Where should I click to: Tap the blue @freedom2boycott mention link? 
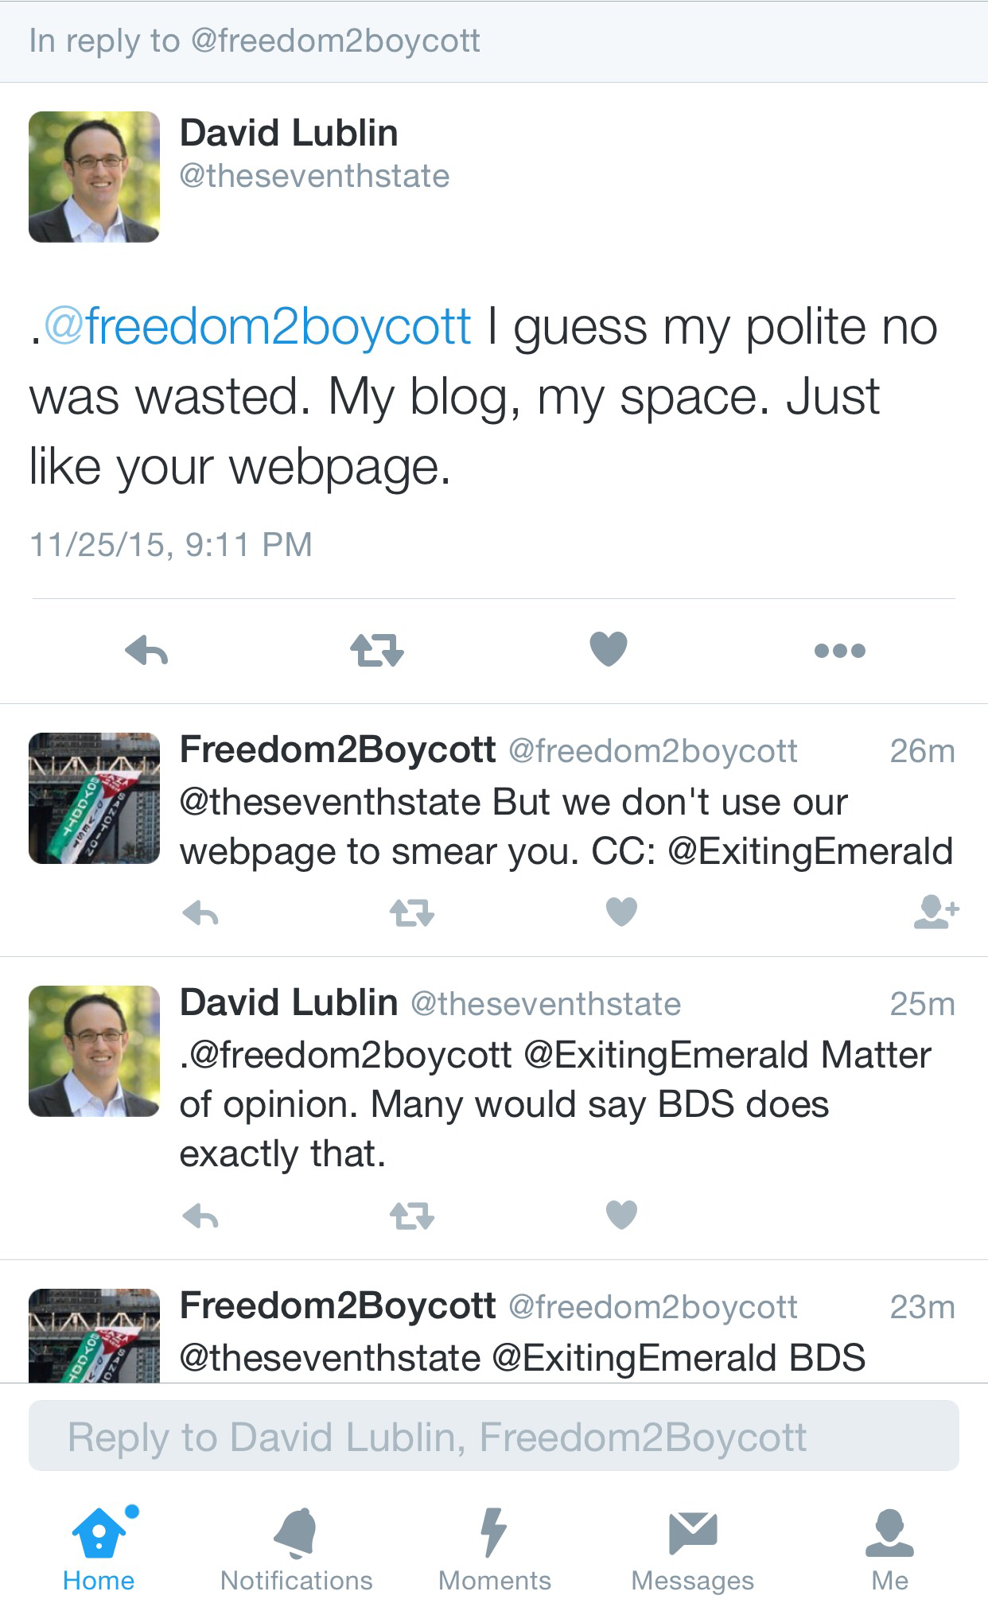pos(258,327)
